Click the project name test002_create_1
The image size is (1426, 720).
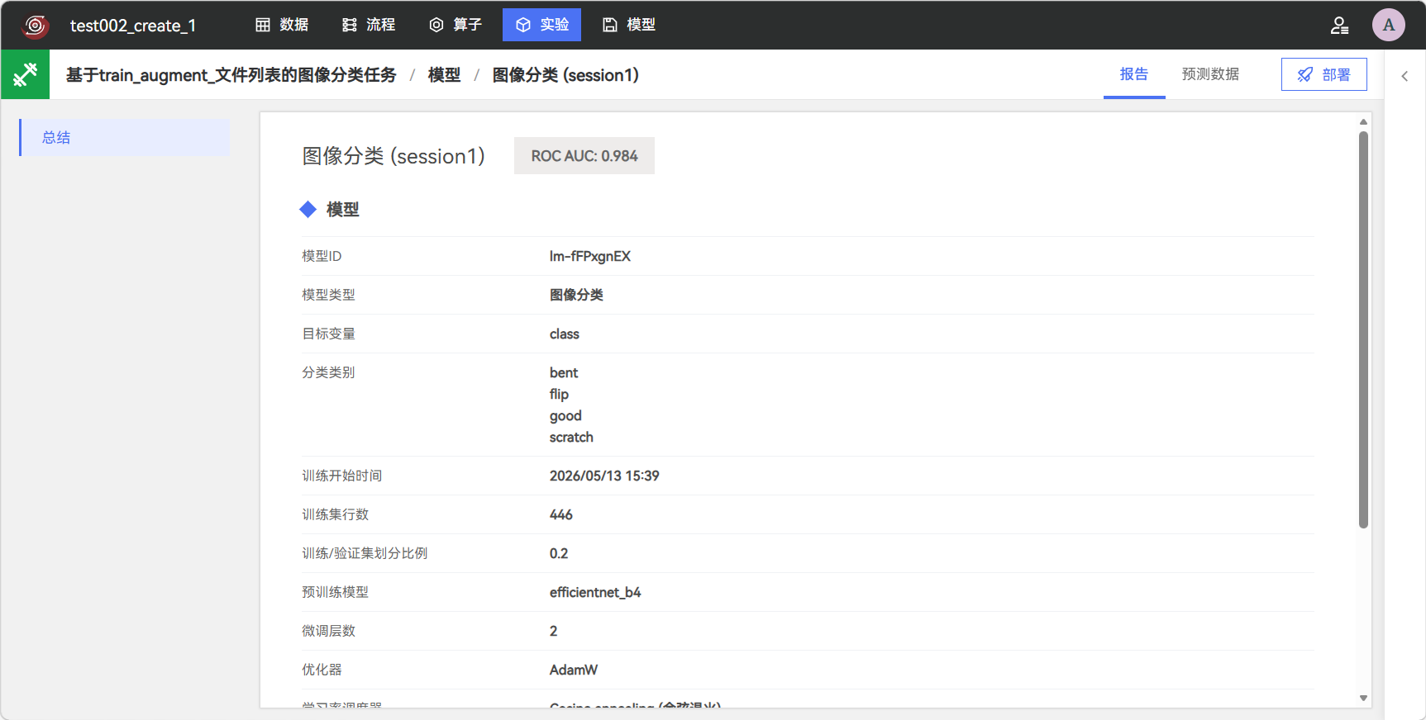(x=133, y=26)
